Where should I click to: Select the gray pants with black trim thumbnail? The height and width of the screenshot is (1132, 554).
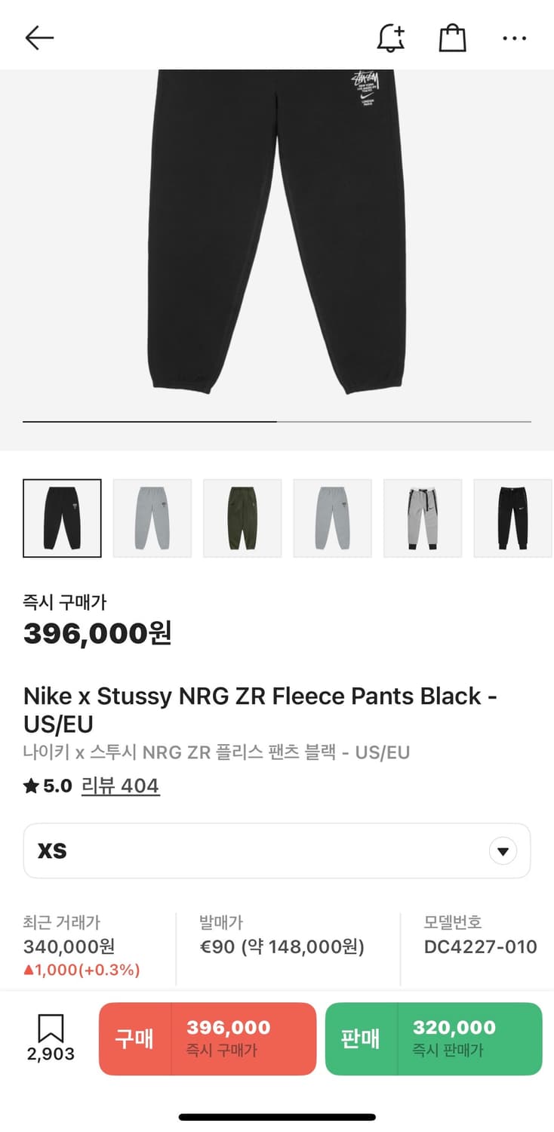pos(423,518)
